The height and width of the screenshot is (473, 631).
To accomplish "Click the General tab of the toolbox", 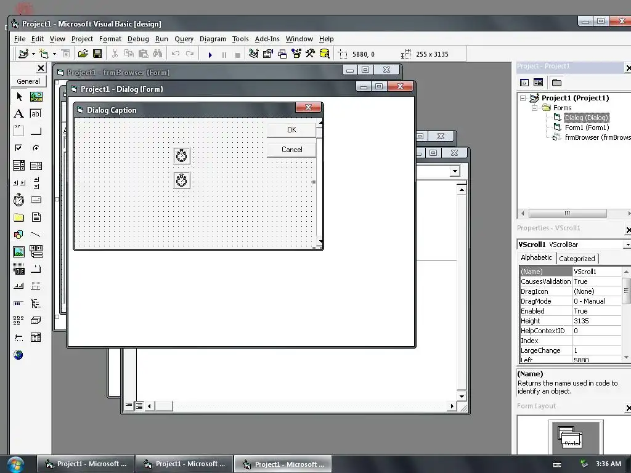I will coord(28,81).
